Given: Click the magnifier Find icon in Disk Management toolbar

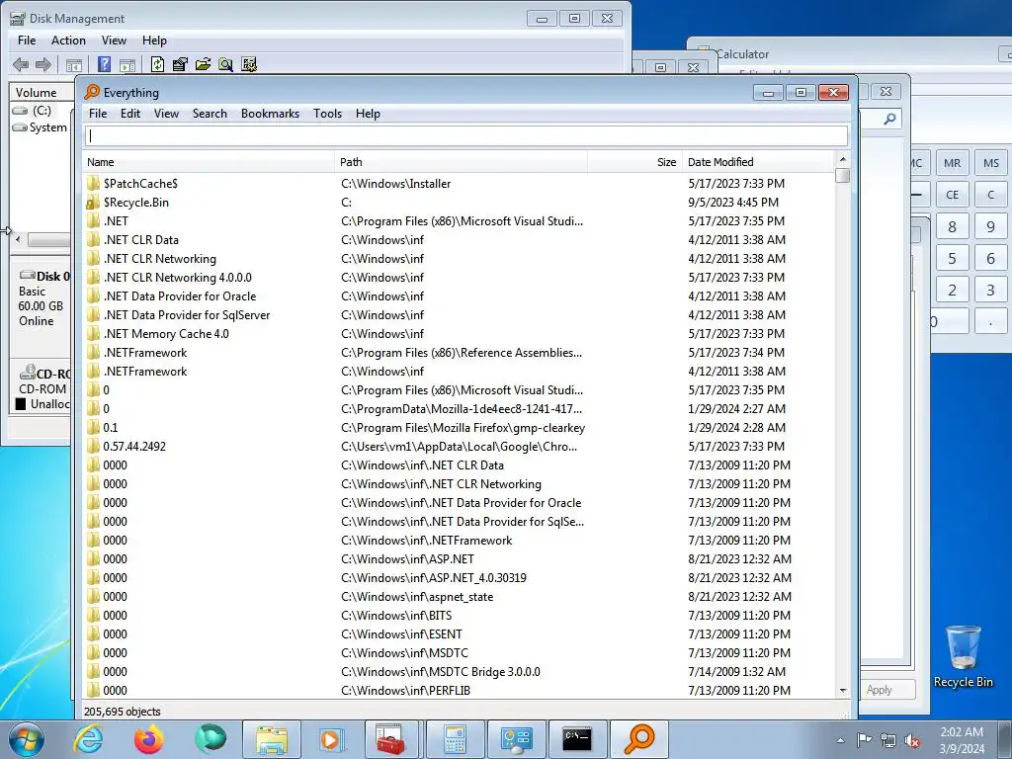Looking at the screenshot, I should tap(225, 64).
